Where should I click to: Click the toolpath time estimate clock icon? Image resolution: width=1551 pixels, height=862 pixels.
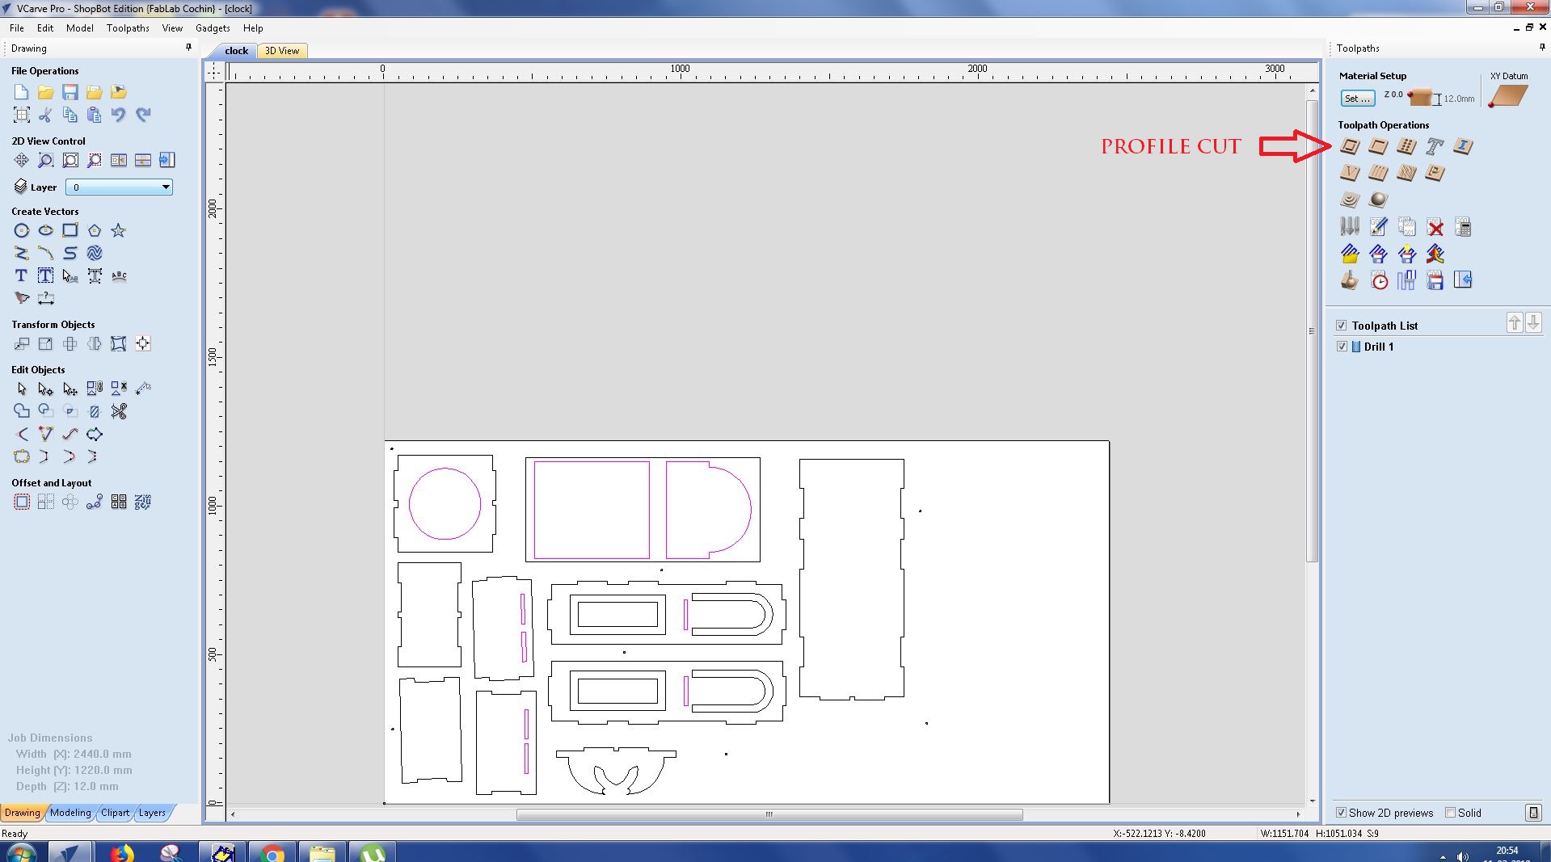(x=1379, y=280)
